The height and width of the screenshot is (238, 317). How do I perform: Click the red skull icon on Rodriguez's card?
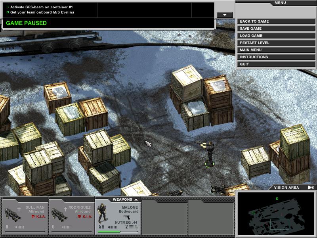[80, 217]
